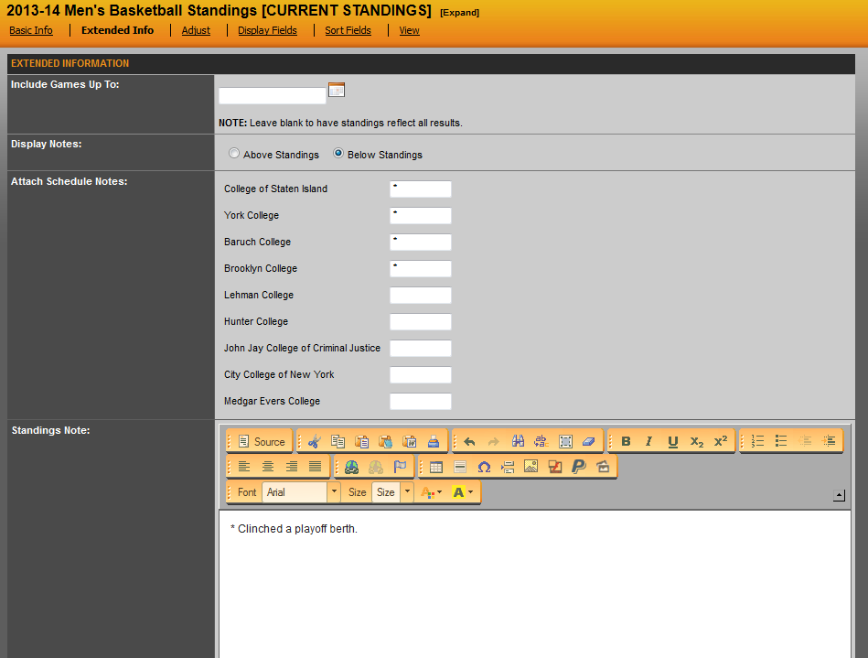
Task: Insert a table via table icon
Action: (436, 467)
